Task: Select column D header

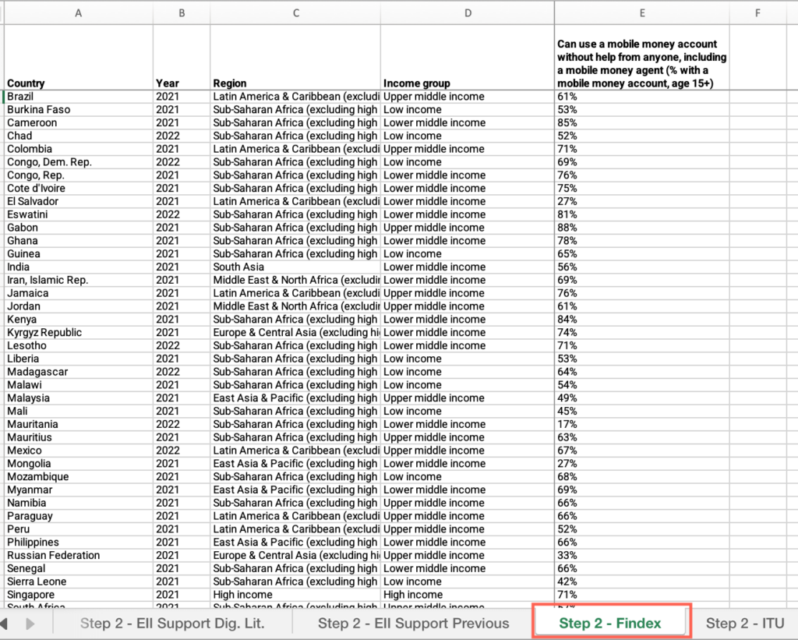Action: pyautogui.click(x=468, y=13)
